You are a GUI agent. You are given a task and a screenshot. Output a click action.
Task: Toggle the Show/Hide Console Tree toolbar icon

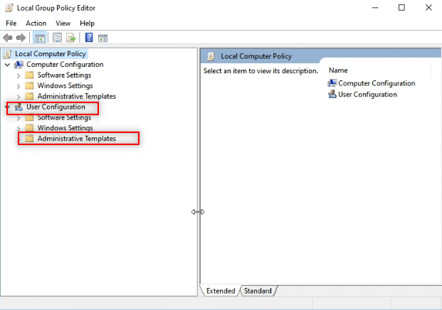[x=39, y=38]
